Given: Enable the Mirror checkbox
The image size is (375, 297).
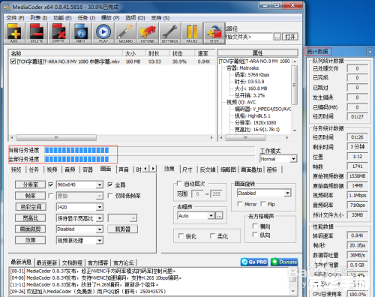Looking at the screenshot, I should tap(240, 204).
